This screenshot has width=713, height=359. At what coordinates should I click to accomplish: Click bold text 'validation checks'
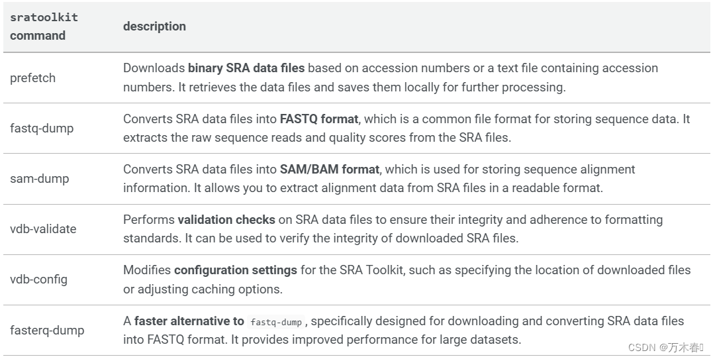pyautogui.click(x=226, y=220)
